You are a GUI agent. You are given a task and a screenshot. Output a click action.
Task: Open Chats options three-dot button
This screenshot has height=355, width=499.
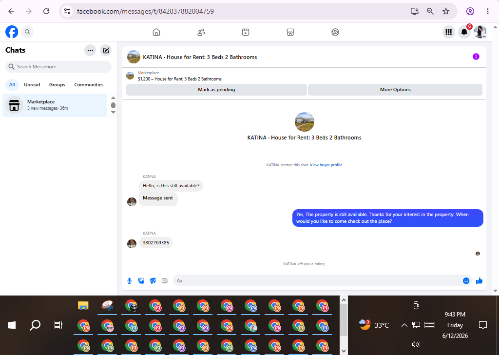tap(90, 50)
